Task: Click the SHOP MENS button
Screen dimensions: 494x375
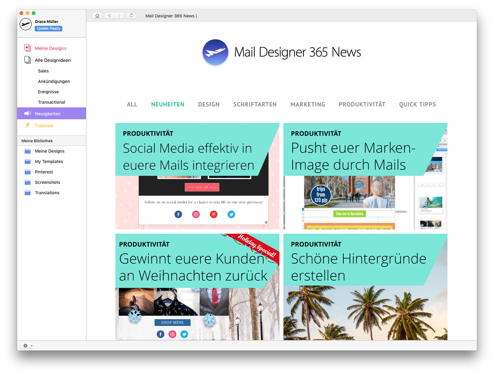Action: (x=172, y=322)
